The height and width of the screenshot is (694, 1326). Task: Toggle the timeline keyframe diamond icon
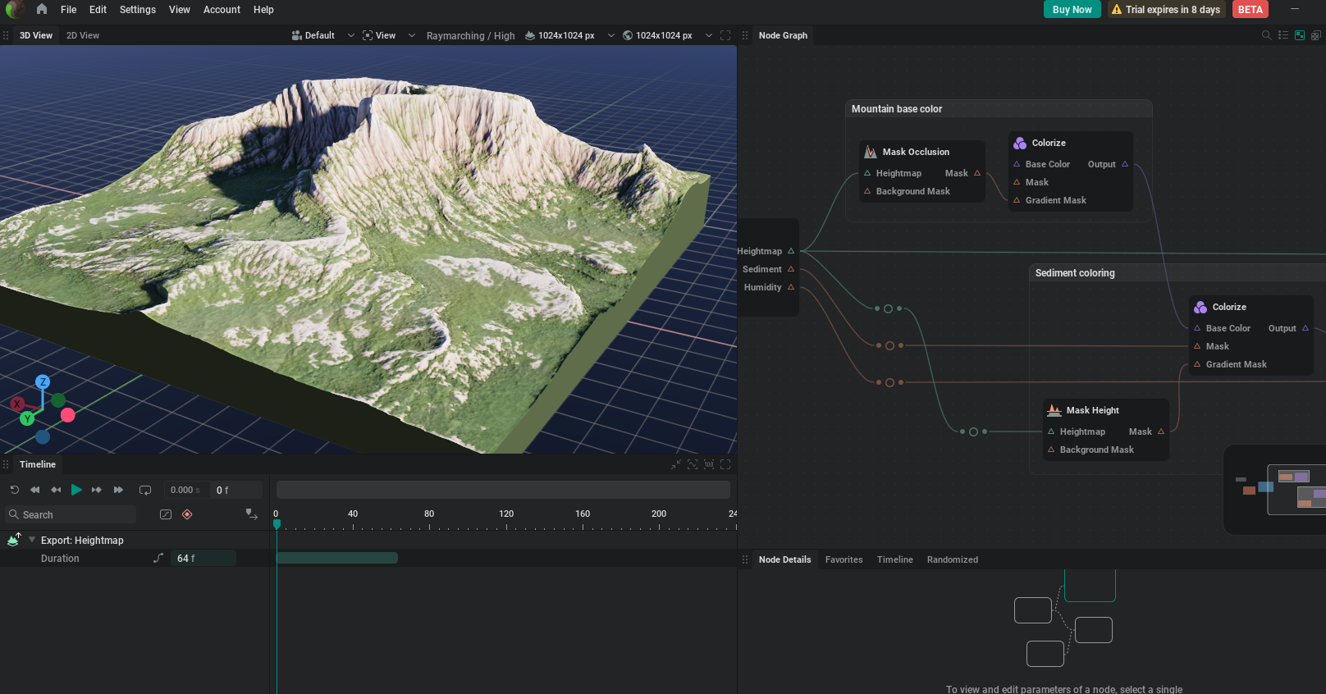(187, 514)
